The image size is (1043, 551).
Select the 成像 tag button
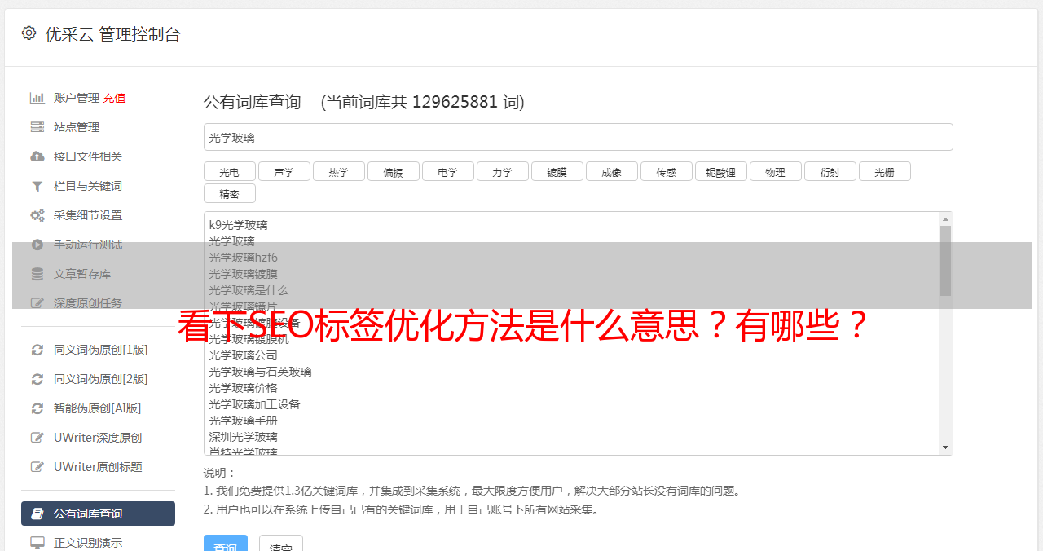(x=611, y=171)
